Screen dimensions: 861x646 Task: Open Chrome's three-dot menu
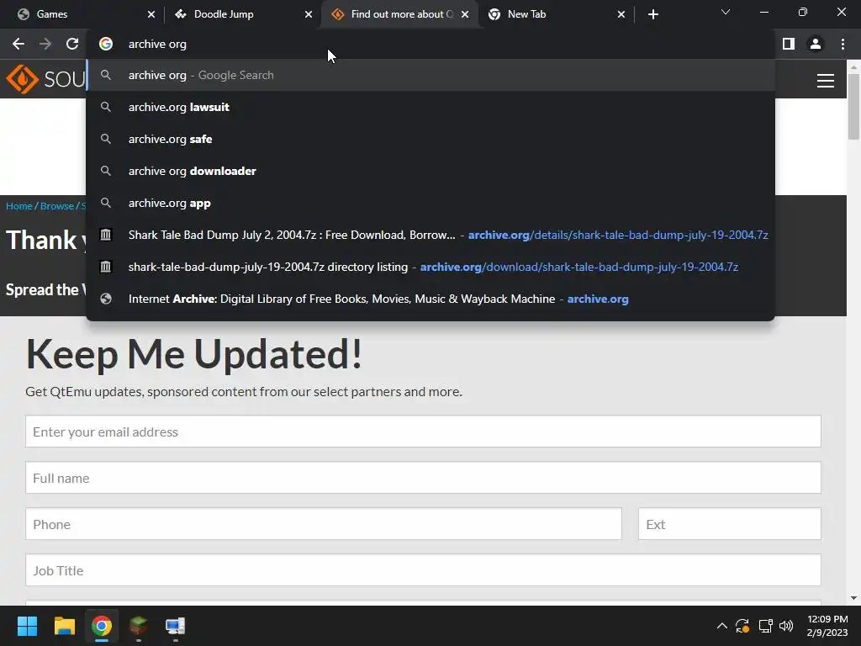843,44
